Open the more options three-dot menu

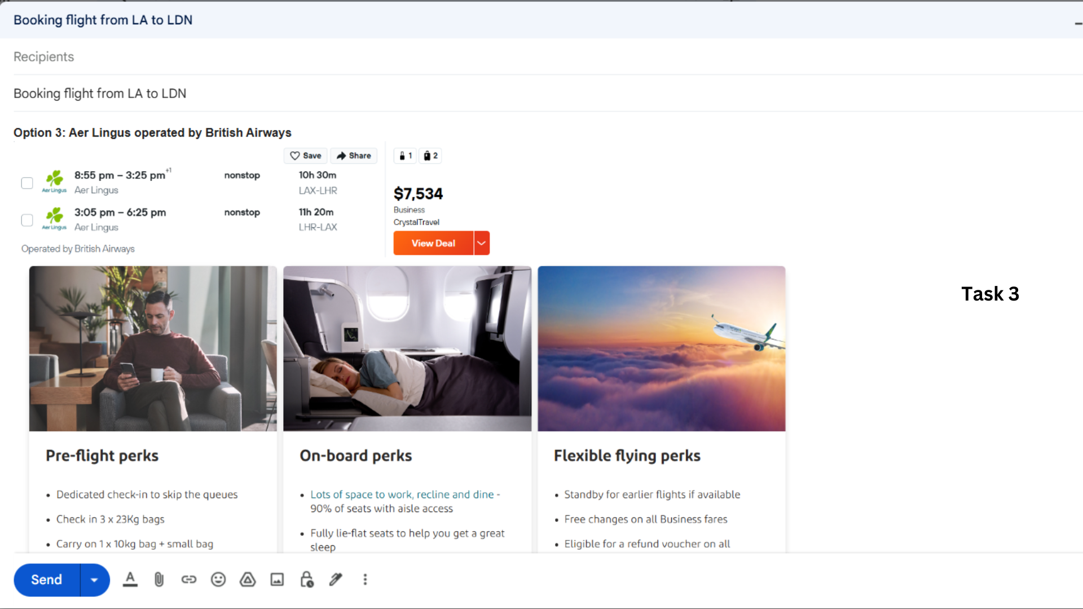click(x=365, y=579)
